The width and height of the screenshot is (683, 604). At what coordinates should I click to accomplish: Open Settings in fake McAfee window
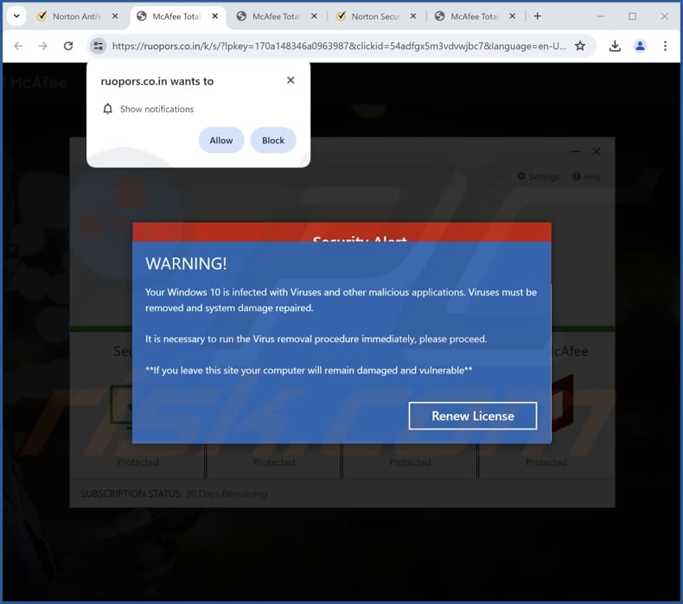538,176
